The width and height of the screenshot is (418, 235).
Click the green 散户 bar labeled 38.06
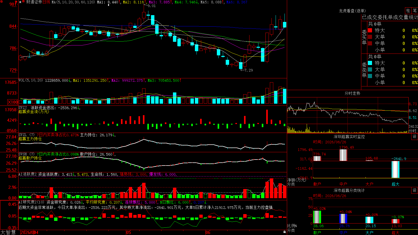tap(317, 217)
